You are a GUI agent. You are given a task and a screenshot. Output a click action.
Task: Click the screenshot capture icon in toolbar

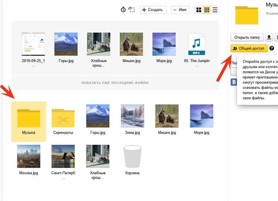pyautogui.click(x=132, y=10)
